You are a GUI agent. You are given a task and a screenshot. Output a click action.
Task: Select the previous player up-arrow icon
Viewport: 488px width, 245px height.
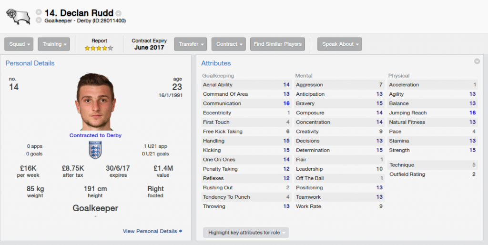39,12
